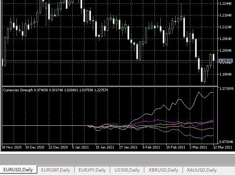This screenshot has height=176, width=235.
Task: Select the magenta strength line
Action: coord(158,120)
